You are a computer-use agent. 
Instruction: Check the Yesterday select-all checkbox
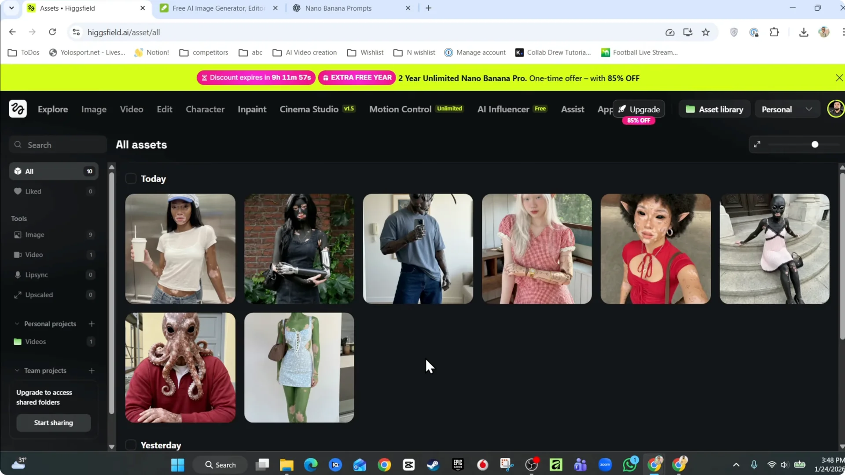coord(131,445)
